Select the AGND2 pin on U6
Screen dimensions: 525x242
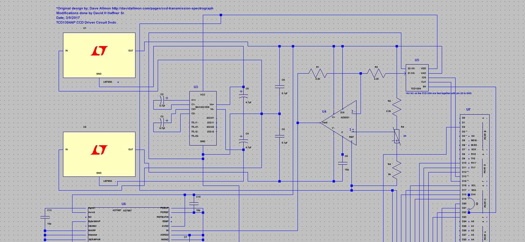(164, 235)
